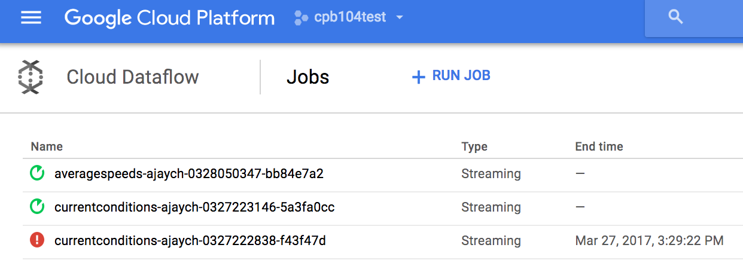743x263 pixels.
Task: Click Streaming type in the failed job row
Action: (491, 241)
